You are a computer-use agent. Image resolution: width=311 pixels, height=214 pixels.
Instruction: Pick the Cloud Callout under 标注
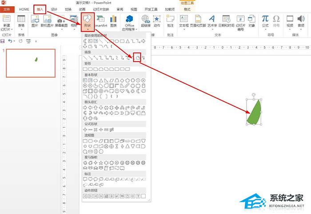(x=101, y=179)
